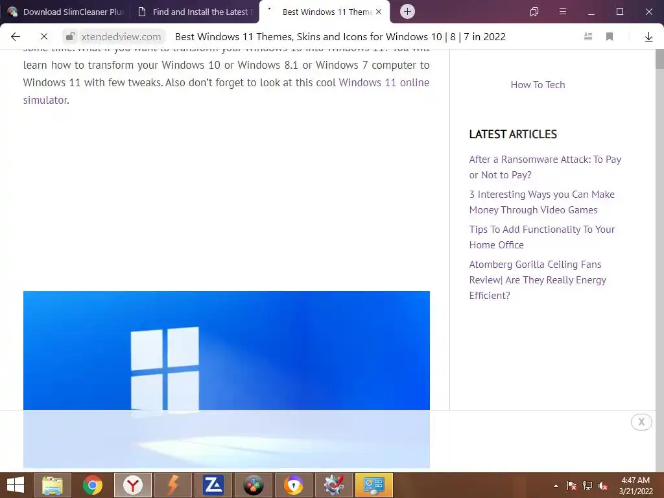This screenshot has width=664, height=498.
Task: Open After a Ransomware Attack article
Action: pyautogui.click(x=545, y=167)
